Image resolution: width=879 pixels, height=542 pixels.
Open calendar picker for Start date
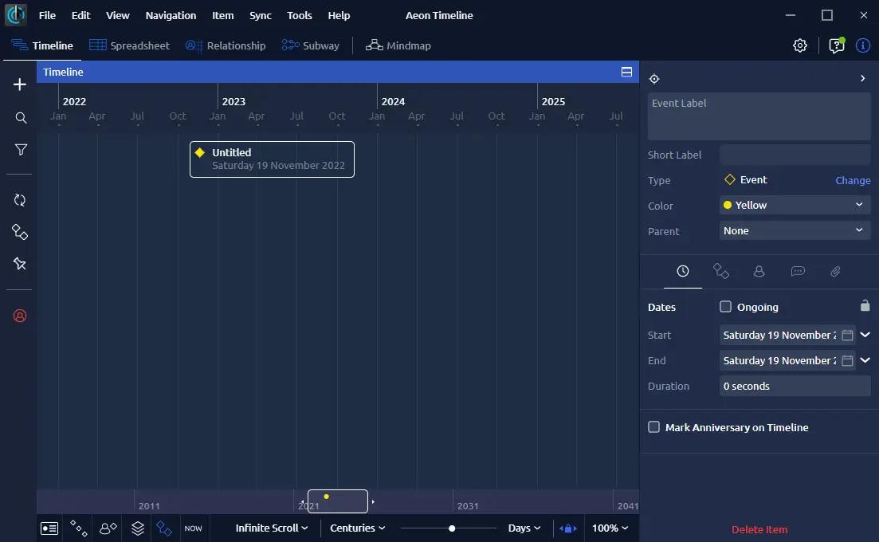[x=847, y=336]
